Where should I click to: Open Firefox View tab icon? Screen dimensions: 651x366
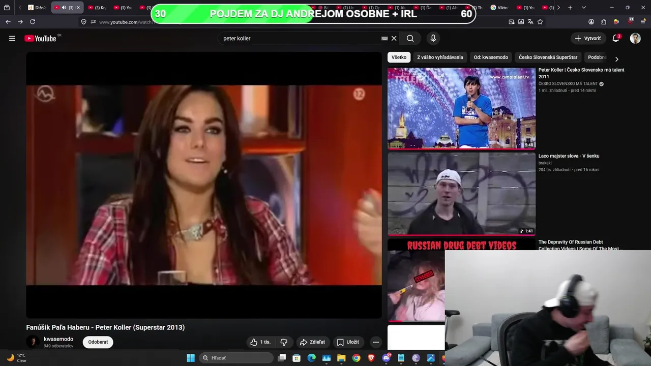(x=7, y=8)
